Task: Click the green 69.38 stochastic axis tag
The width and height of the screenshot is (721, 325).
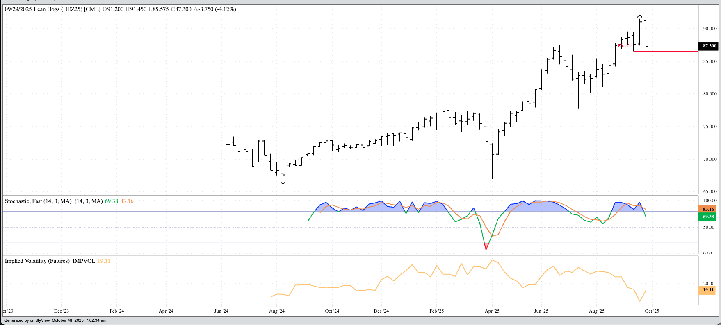Action: pos(707,217)
